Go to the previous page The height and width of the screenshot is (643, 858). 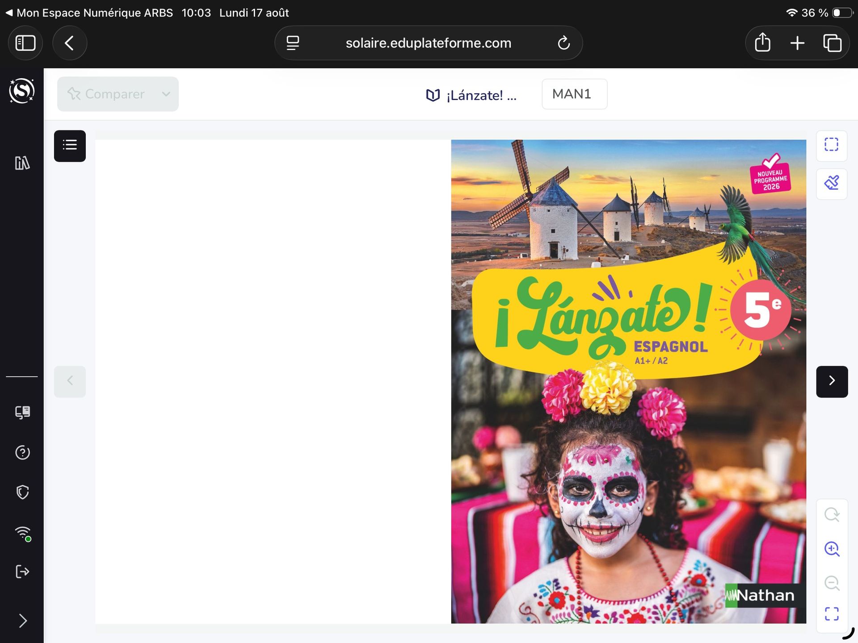pos(70,381)
